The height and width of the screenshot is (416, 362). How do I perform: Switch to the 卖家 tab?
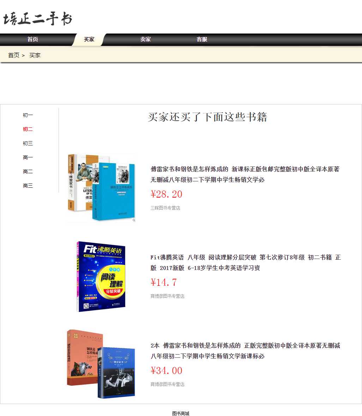click(x=145, y=40)
